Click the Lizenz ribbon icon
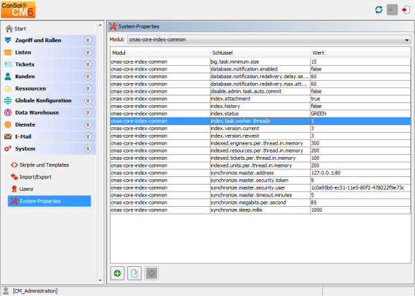415x296 pixels. pos(15,189)
